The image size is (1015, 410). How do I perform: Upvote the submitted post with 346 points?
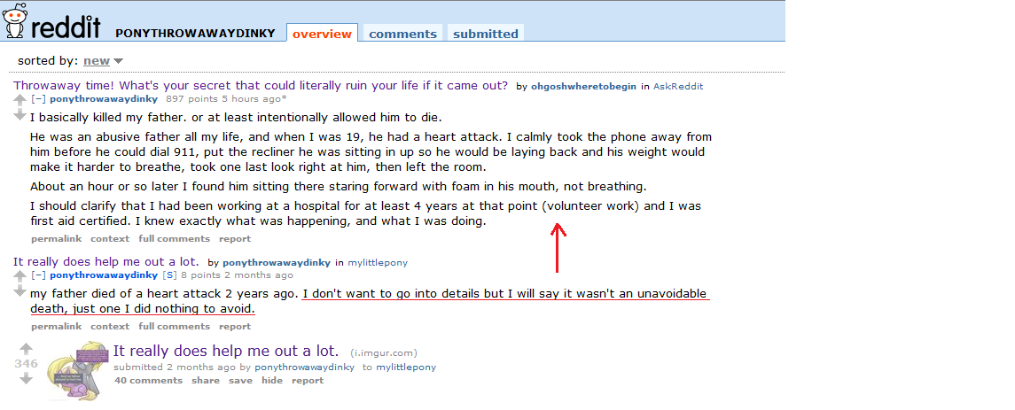[26, 349]
